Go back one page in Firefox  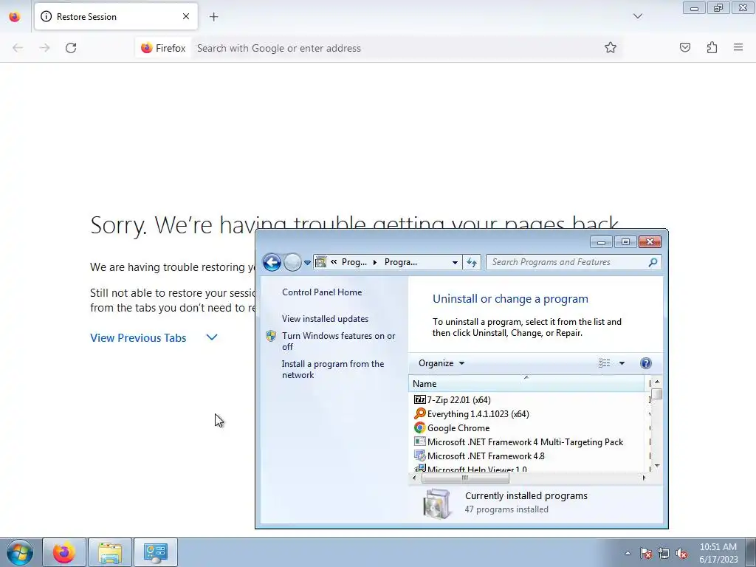18,48
